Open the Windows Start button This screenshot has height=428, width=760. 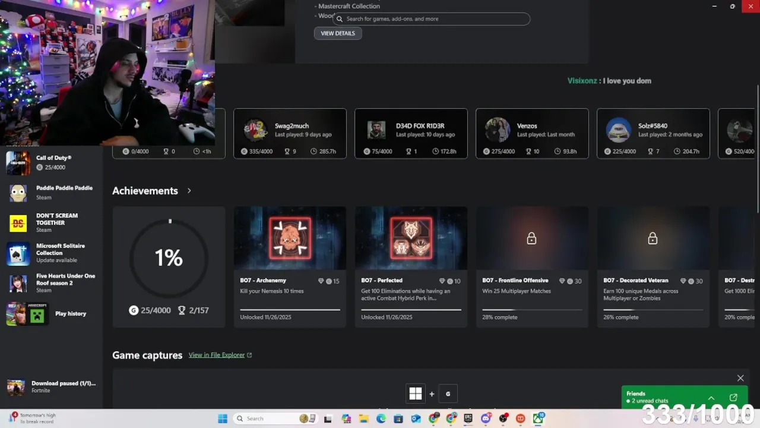tap(223, 418)
